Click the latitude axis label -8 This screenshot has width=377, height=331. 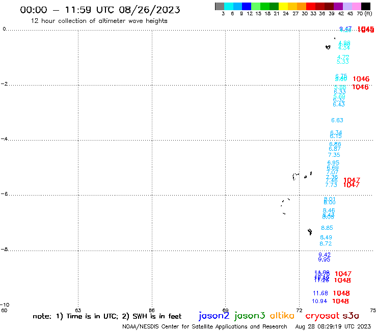(4, 250)
